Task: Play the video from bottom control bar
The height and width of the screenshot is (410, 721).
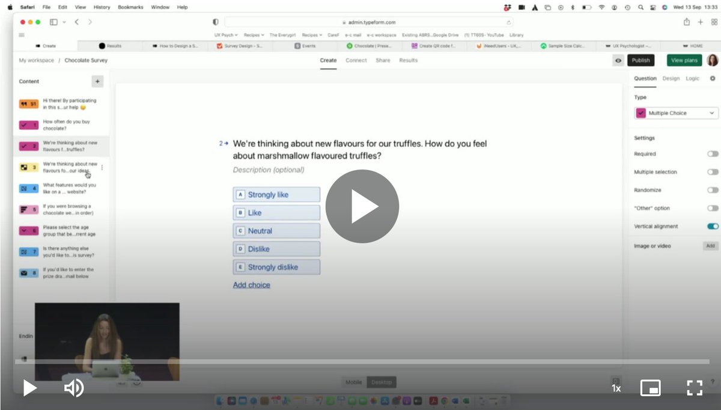Action: (29, 388)
